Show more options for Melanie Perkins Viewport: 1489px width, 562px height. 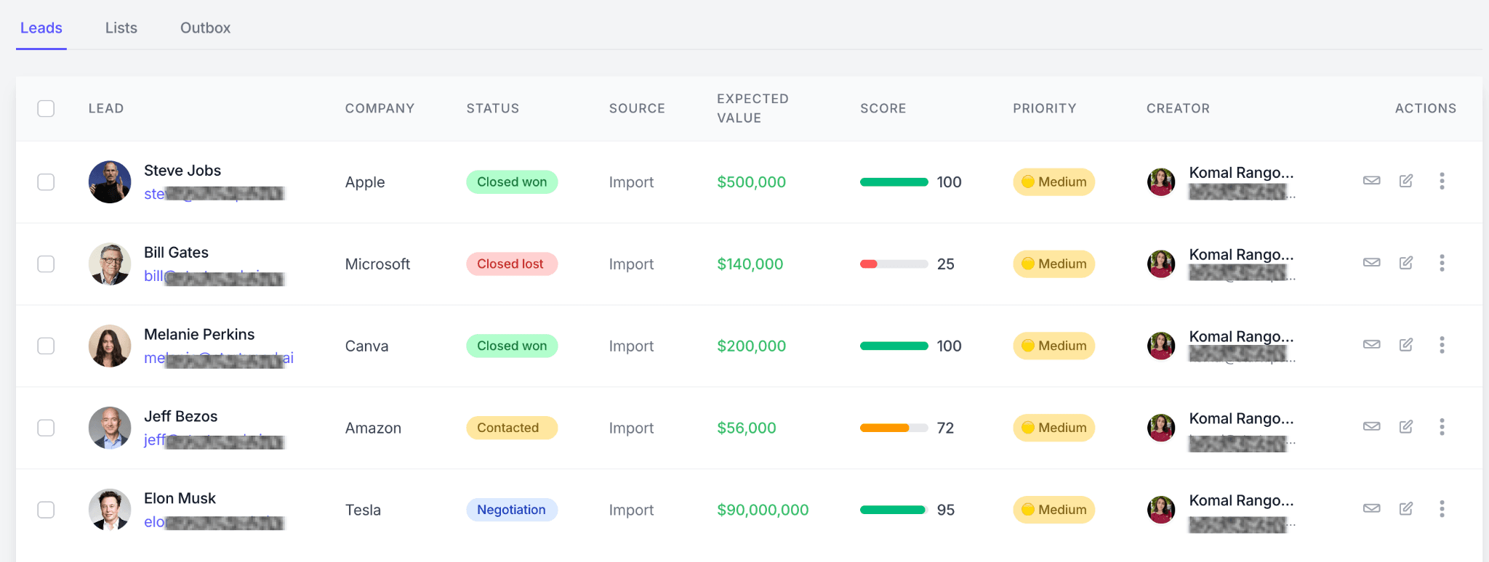(x=1442, y=345)
